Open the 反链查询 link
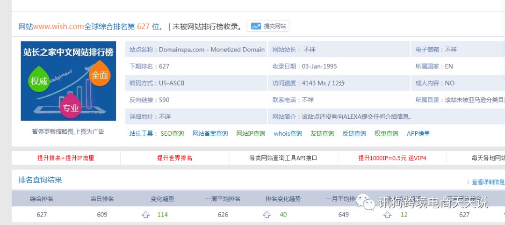505x225 pixels. coord(354,133)
